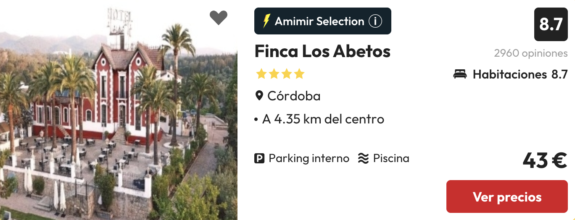
Task: Click the Piscina waves icon
Action: (363, 158)
